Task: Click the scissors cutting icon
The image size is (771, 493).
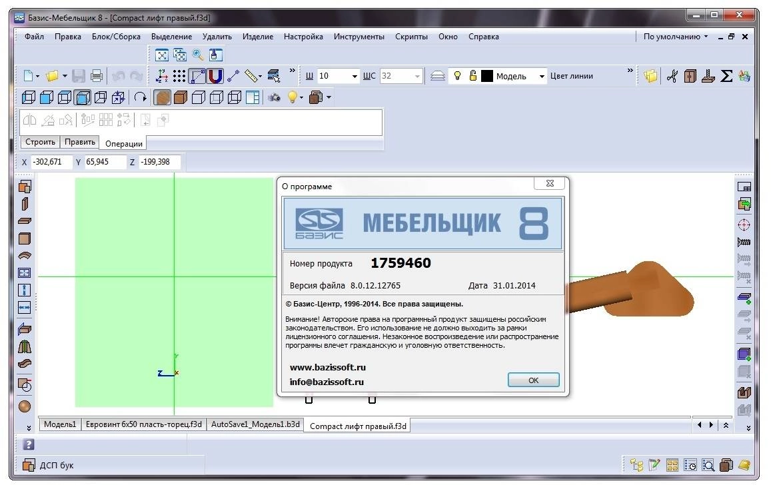Action: click(672, 76)
